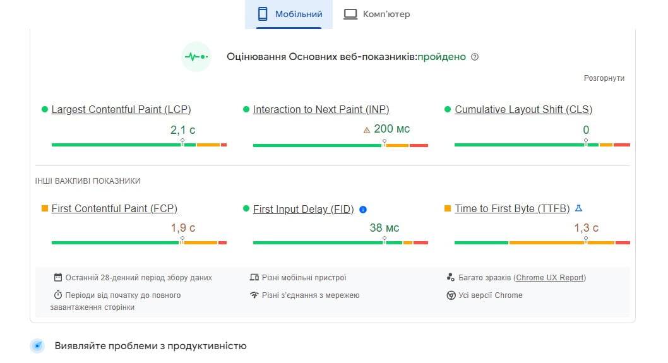
Task: Click green status dot beside CLS
Action: coord(447,109)
